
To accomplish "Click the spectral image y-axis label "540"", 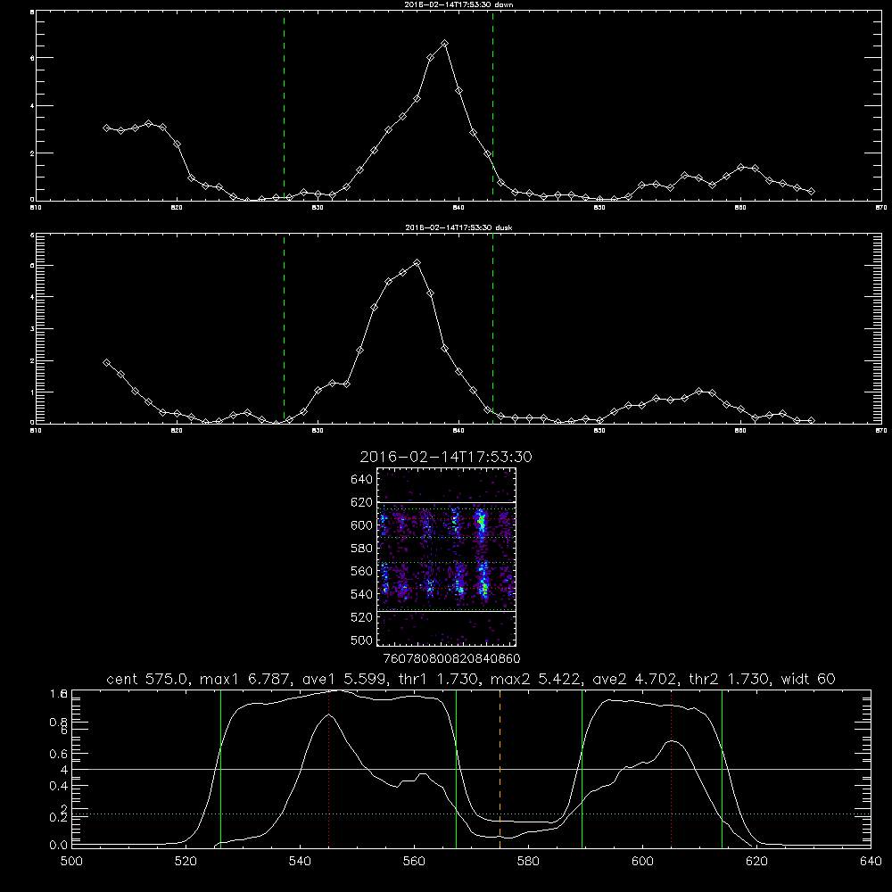I will [x=361, y=594].
